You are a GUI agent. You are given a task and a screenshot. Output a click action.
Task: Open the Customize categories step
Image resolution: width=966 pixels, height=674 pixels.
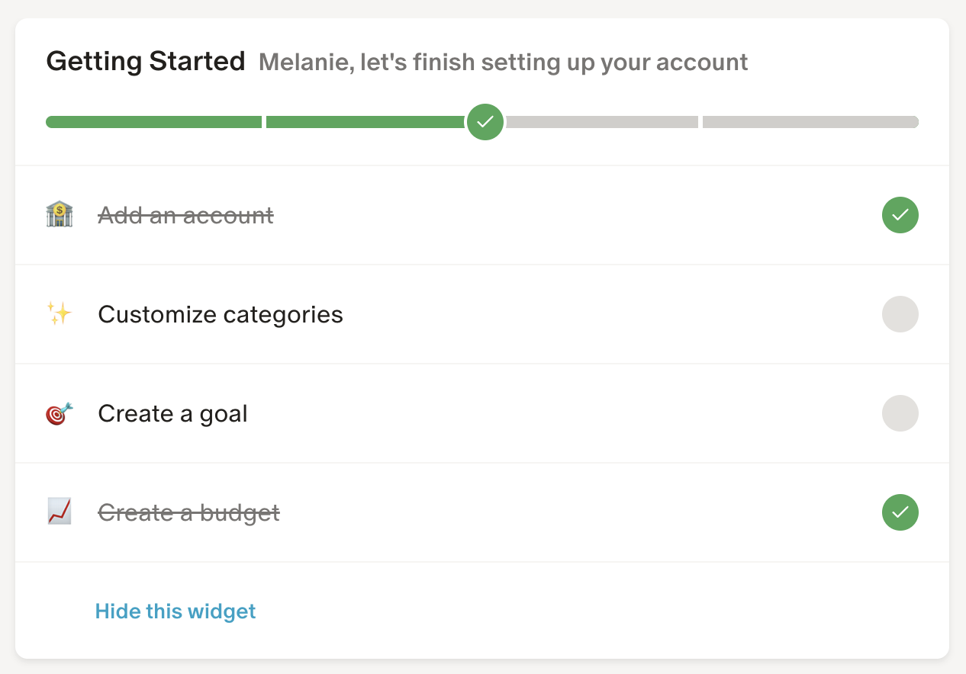[221, 314]
